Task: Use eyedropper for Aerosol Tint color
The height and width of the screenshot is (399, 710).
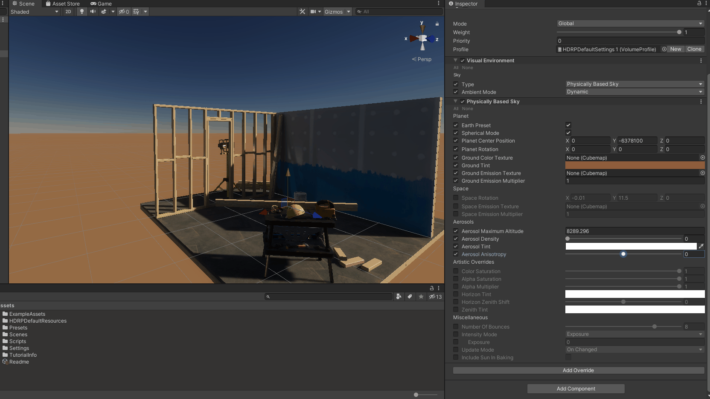Action: (x=701, y=246)
